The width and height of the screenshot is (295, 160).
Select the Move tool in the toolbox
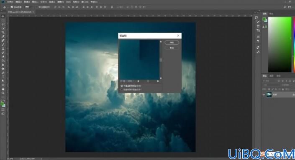(3, 16)
